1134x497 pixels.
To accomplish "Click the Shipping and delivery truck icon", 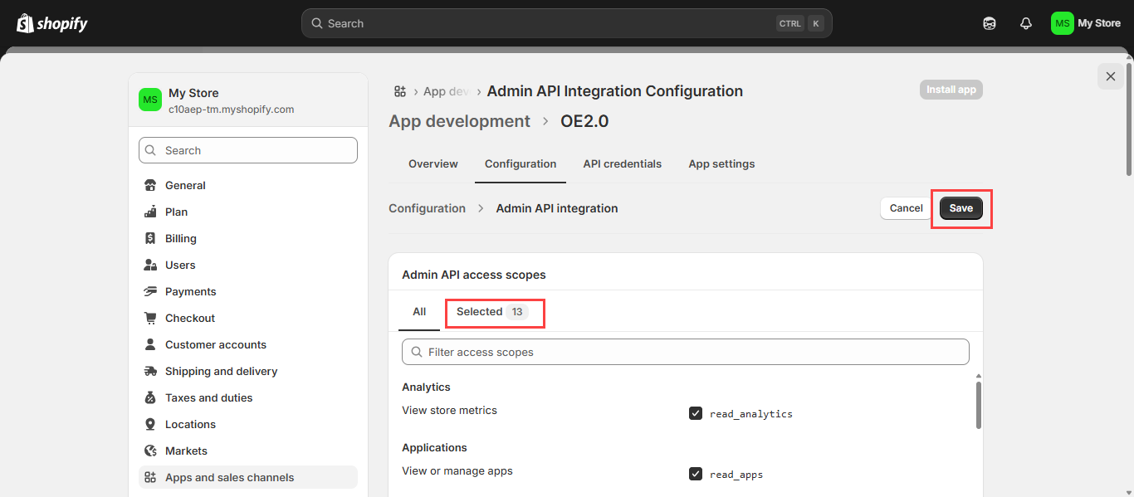I will point(150,371).
